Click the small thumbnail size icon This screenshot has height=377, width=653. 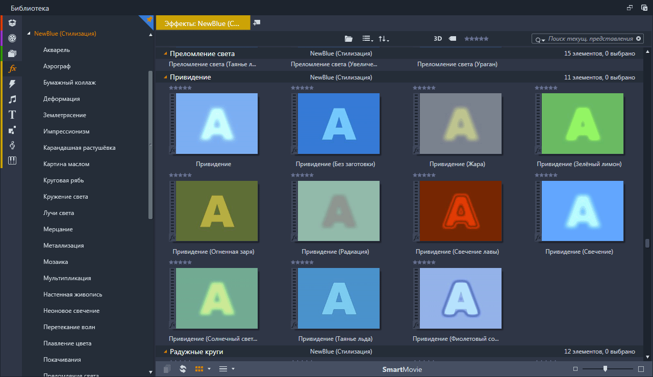pyautogui.click(x=575, y=369)
